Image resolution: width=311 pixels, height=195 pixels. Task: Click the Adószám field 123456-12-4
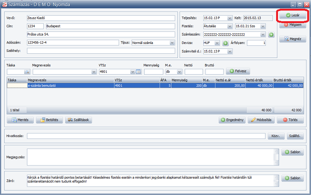pos(73,42)
